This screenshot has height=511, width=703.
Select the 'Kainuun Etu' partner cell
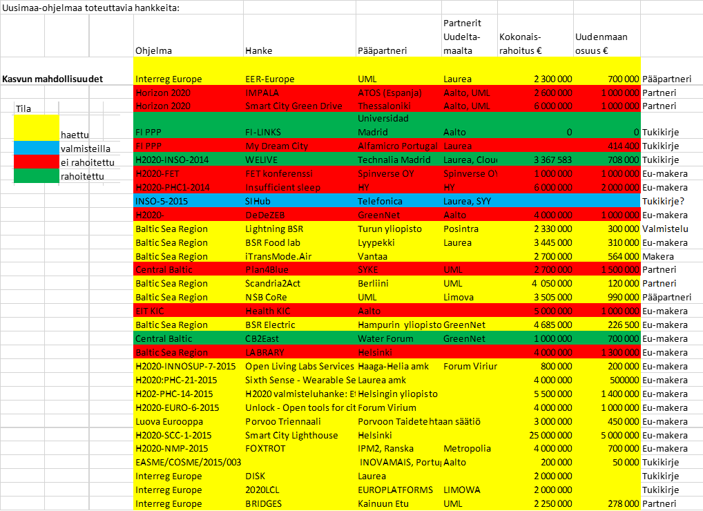point(398,504)
